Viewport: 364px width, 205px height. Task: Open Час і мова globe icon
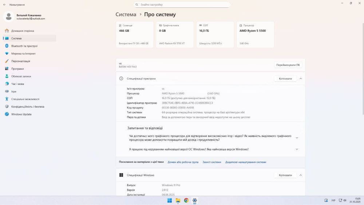7,84
